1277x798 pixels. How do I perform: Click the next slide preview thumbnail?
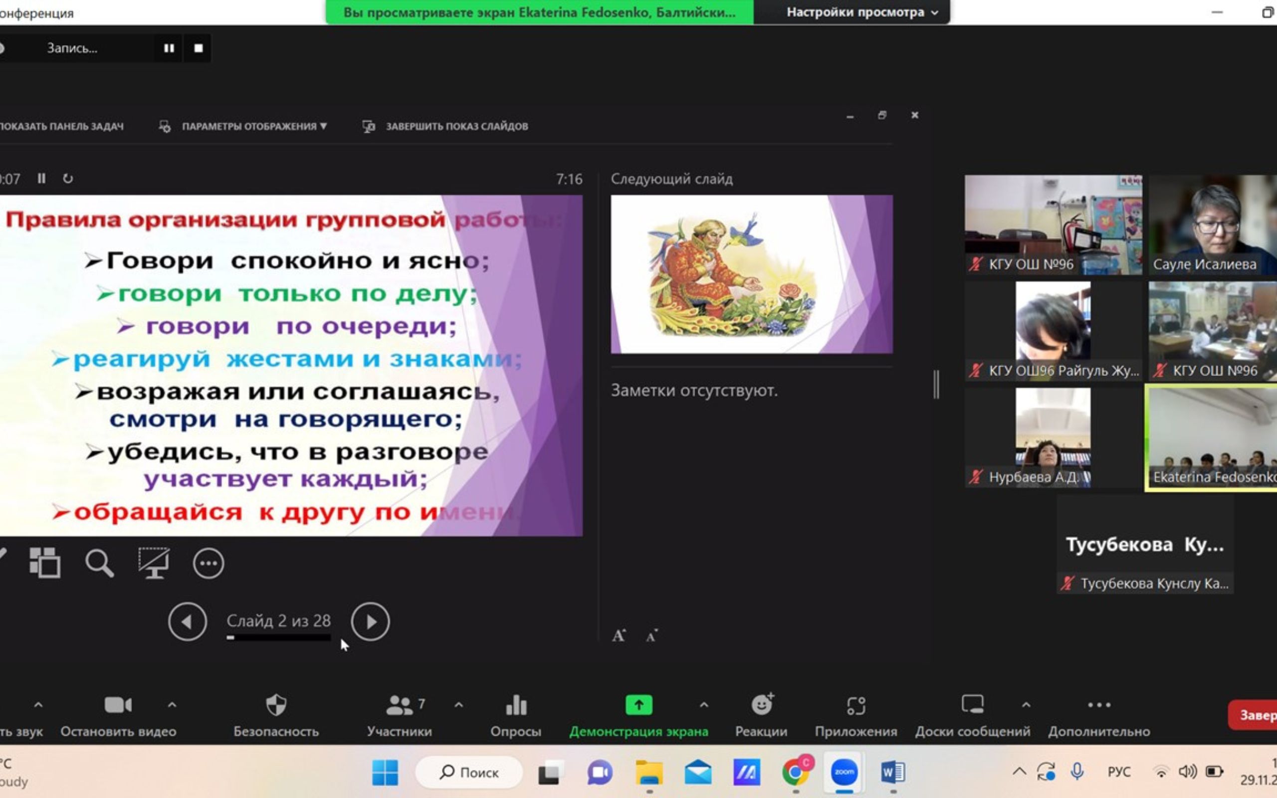(751, 274)
